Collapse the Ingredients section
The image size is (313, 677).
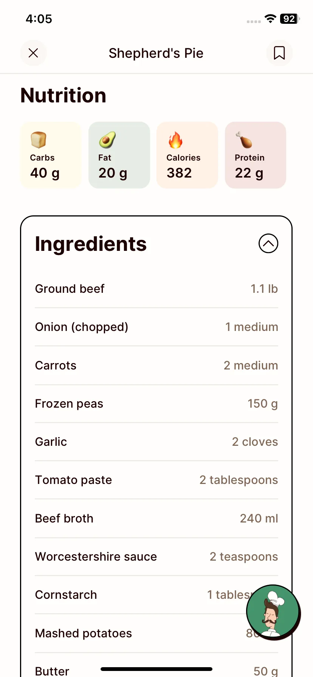[x=268, y=243]
